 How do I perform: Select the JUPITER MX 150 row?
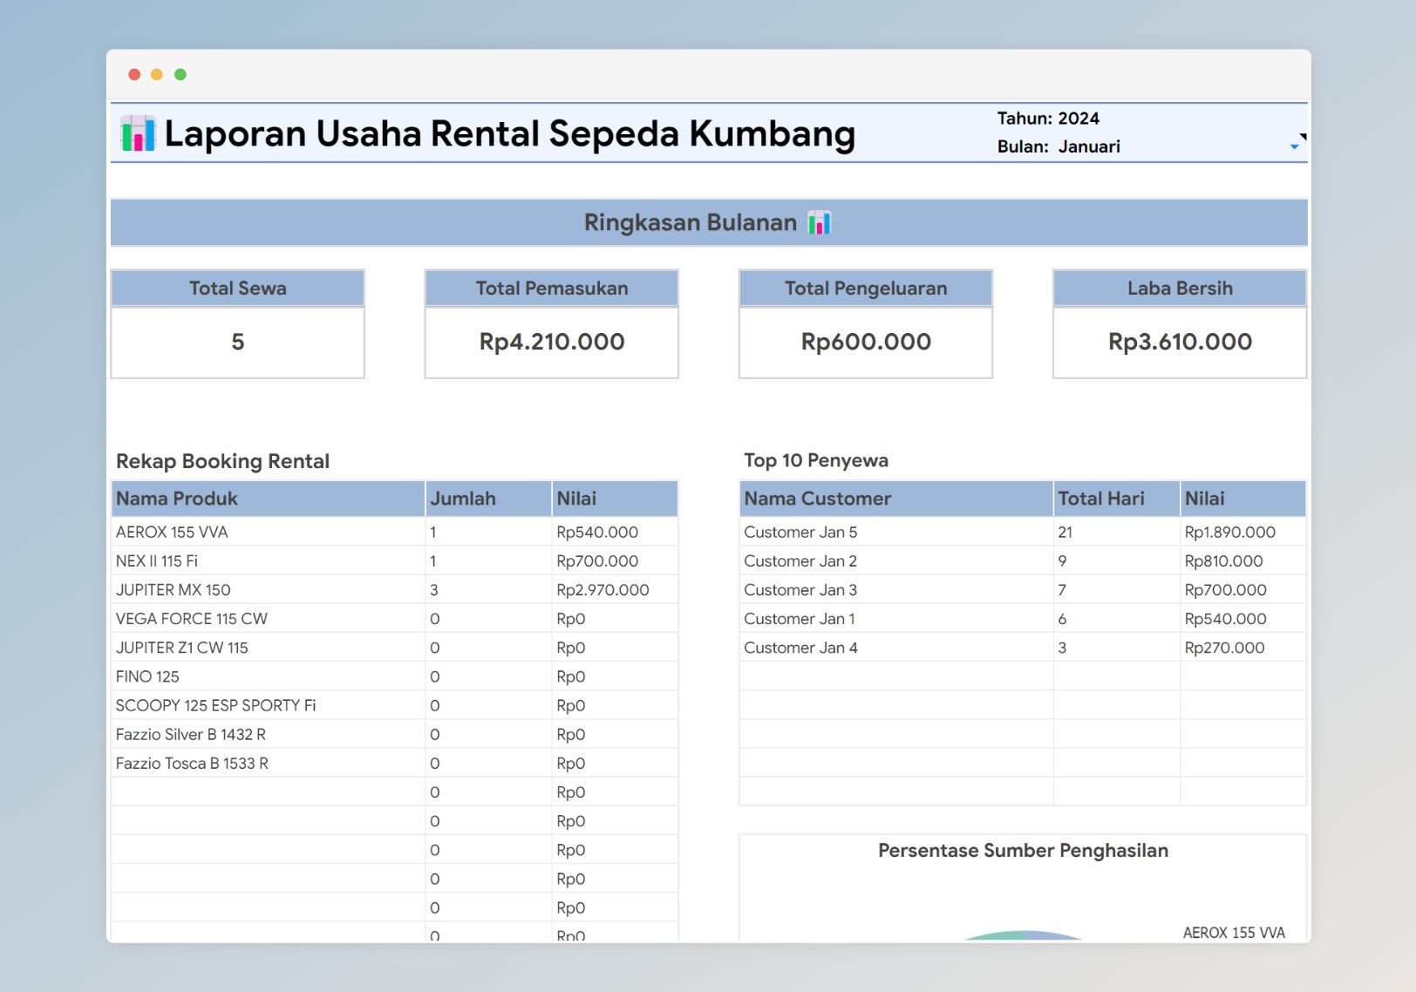coord(394,589)
